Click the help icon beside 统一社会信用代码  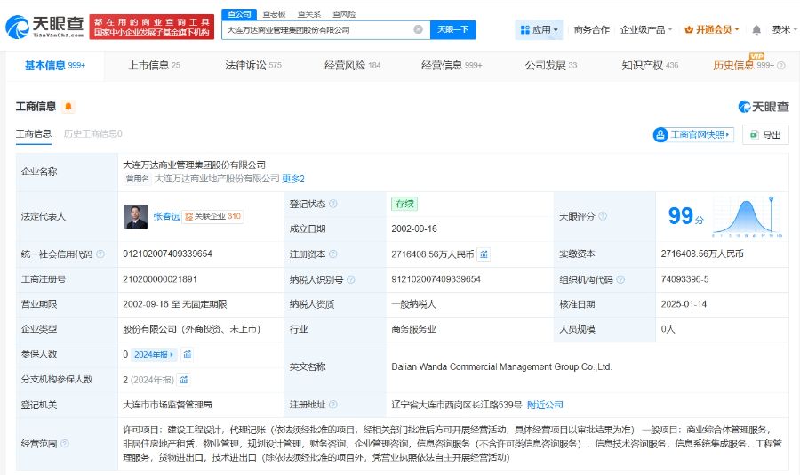100,254
